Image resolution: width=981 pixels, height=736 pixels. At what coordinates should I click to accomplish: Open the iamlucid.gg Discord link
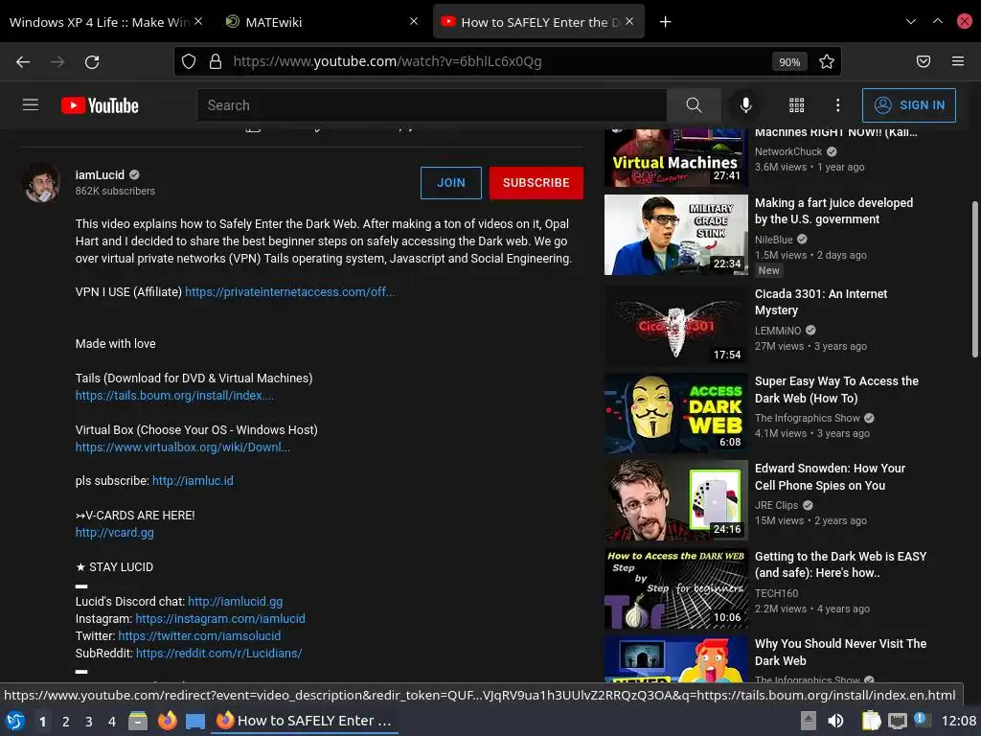click(x=236, y=602)
